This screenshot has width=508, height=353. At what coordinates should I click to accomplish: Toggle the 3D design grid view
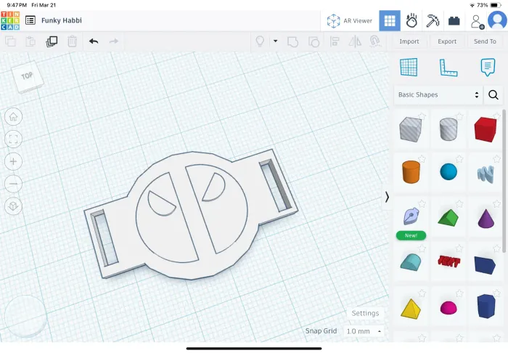click(x=390, y=20)
